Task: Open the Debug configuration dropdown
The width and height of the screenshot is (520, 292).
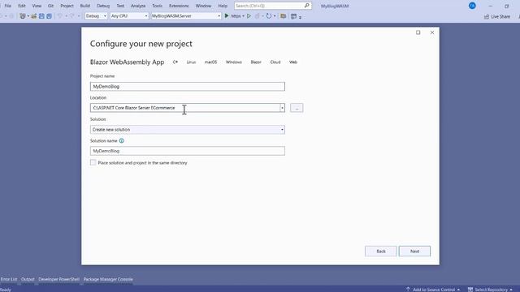Action: point(96,16)
